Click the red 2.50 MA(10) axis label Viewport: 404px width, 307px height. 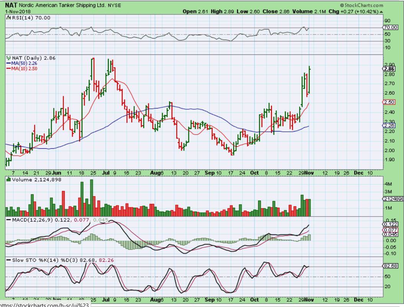click(x=389, y=102)
